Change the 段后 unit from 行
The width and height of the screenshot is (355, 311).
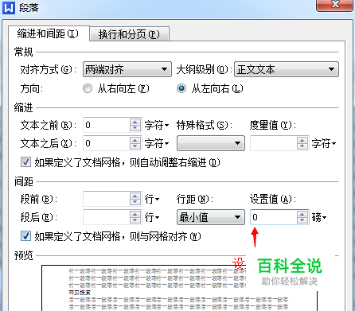coord(152,217)
